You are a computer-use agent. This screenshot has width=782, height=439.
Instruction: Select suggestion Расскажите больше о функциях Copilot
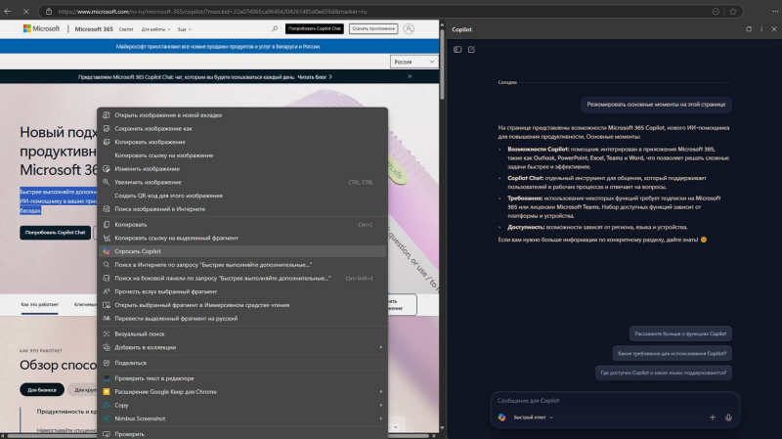click(x=680, y=333)
